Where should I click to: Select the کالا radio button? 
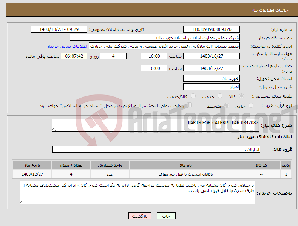tap(241, 96)
